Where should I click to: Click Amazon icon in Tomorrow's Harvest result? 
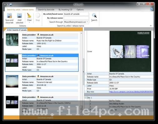click(x=38, y=76)
